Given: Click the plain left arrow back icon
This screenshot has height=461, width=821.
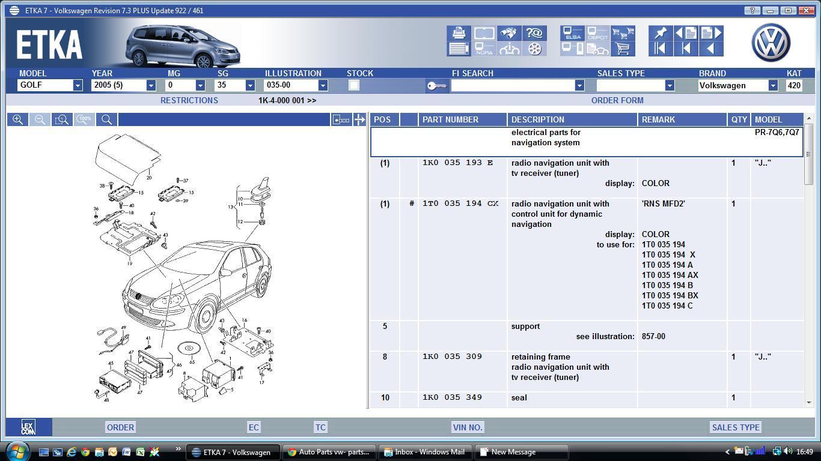Looking at the screenshot, I should click(710, 49).
